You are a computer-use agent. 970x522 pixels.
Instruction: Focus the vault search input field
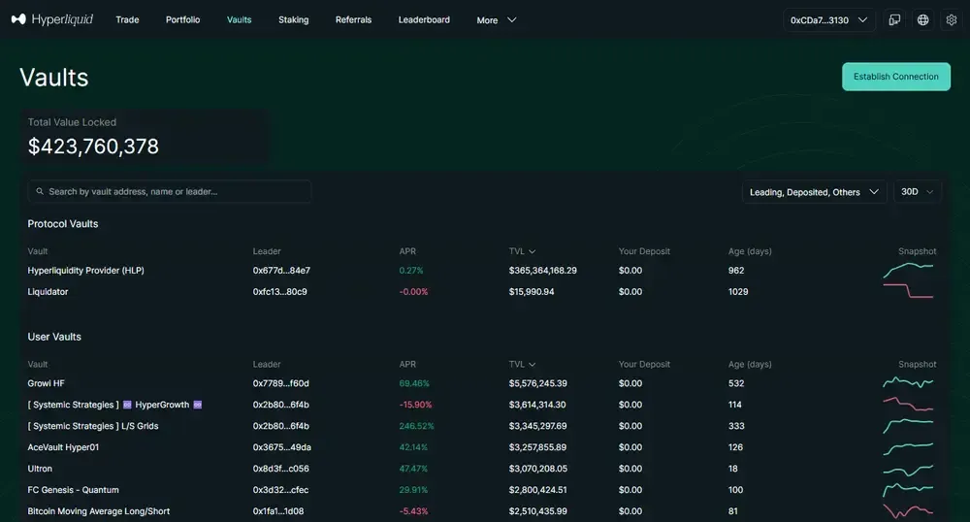click(x=175, y=192)
